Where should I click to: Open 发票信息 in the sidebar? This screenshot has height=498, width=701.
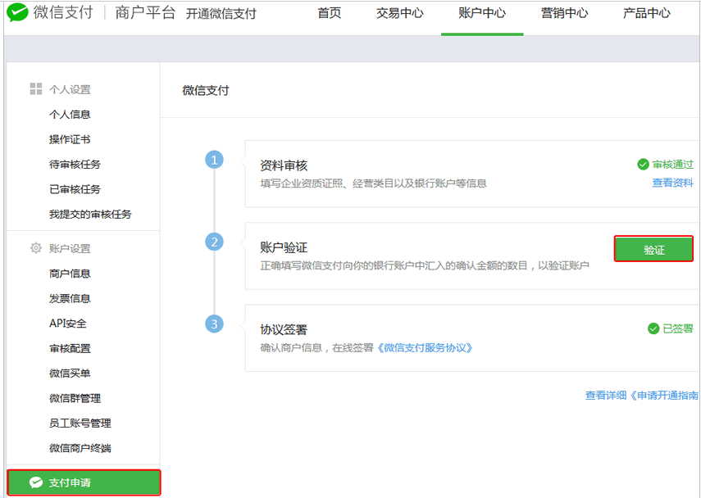pyautogui.click(x=70, y=298)
